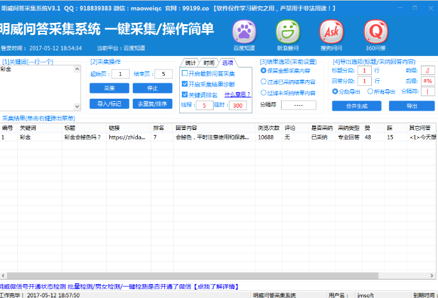Image resolution: width=438 pixels, height=298 pixels.
Task: Sort by the 踩 column header
Action: click(395, 128)
